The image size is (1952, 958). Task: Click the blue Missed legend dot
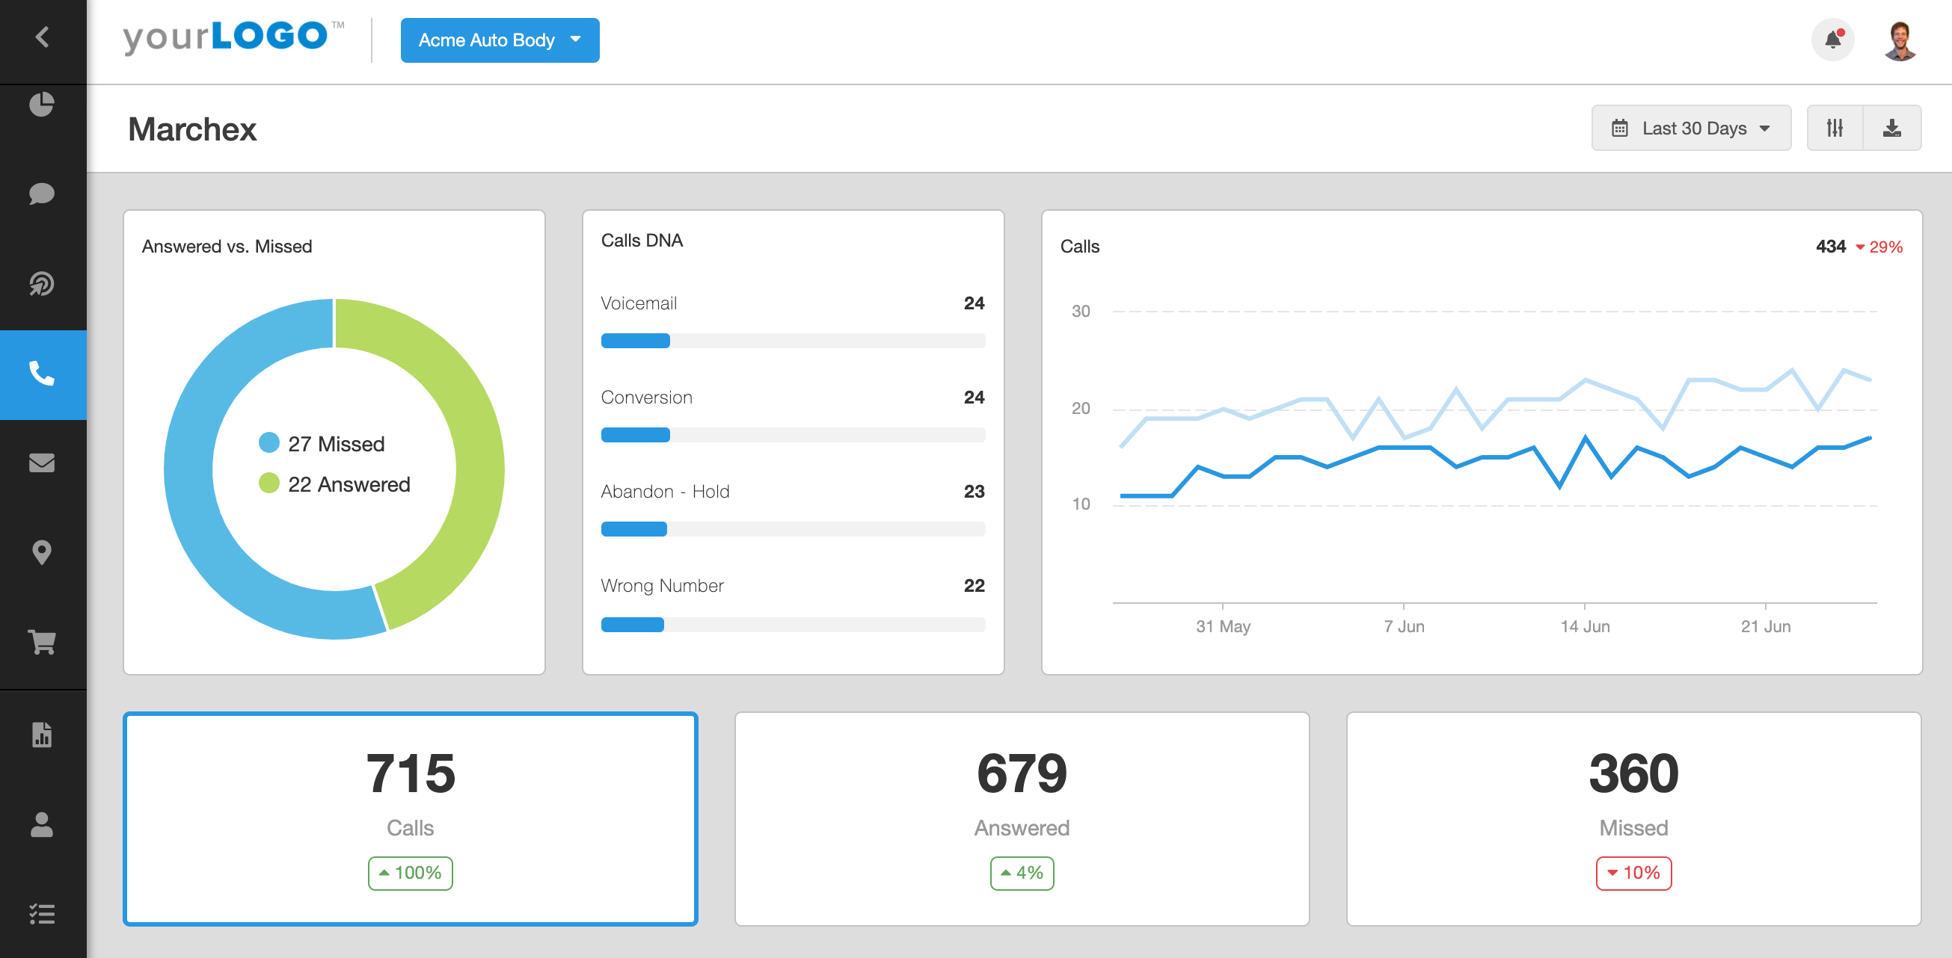pyautogui.click(x=269, y=443)
